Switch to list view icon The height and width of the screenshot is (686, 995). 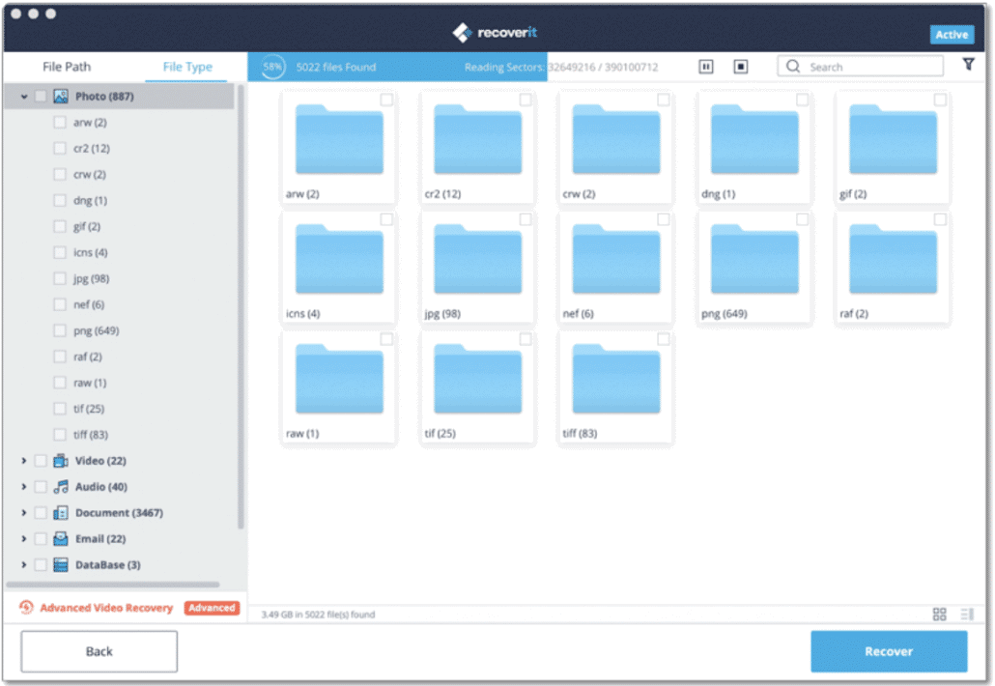pos(967,615)
